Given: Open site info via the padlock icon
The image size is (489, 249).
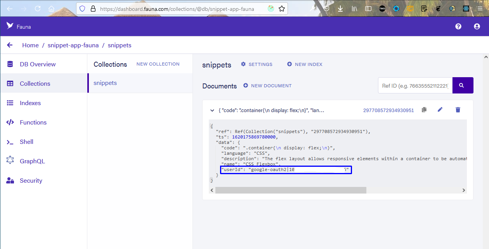Looking at the screenshot, I should tap(92, 9).
